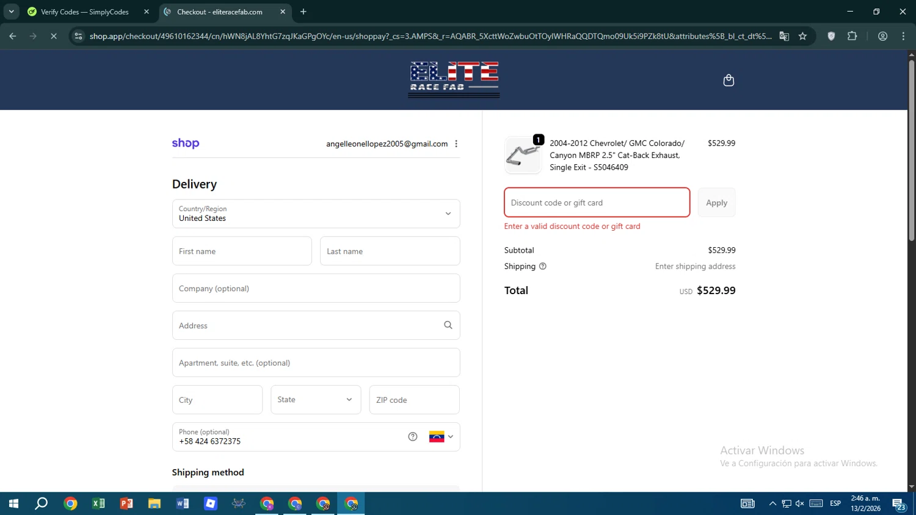Click the browser address bar URL
The width and height of the screenshot is (916, 515).
431,36
